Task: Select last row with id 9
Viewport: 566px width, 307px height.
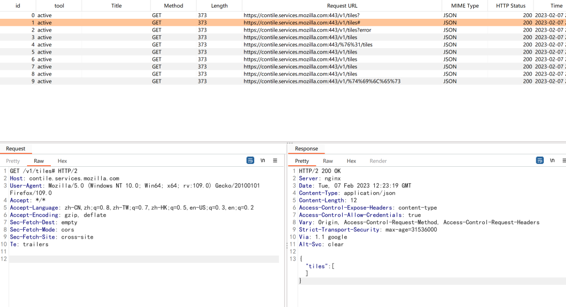Action: tap(322, 81)
